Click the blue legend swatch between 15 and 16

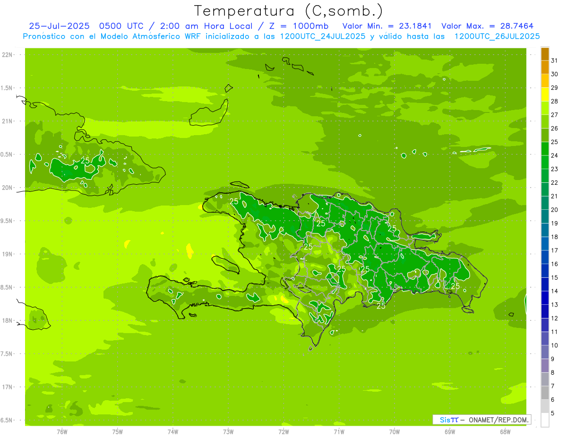545,270
